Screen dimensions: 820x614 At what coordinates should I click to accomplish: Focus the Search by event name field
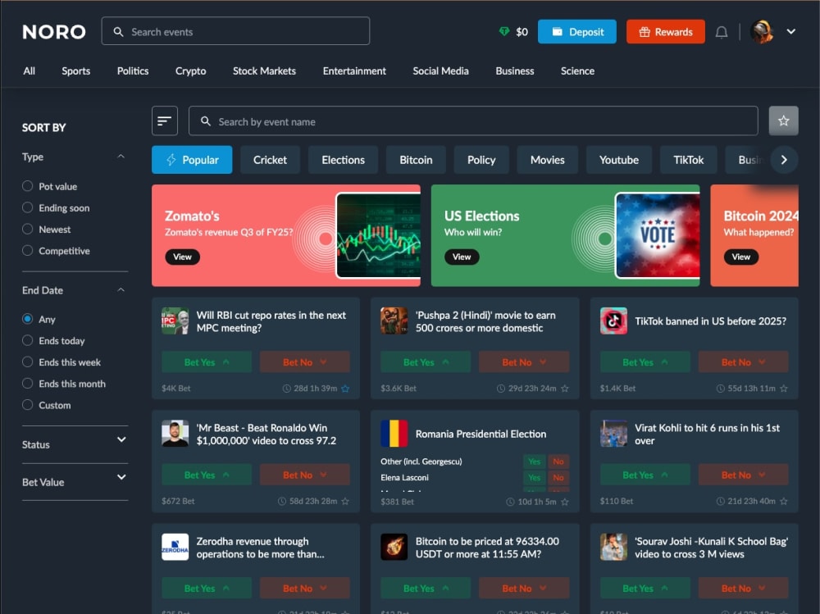click(x=473, y=121)
